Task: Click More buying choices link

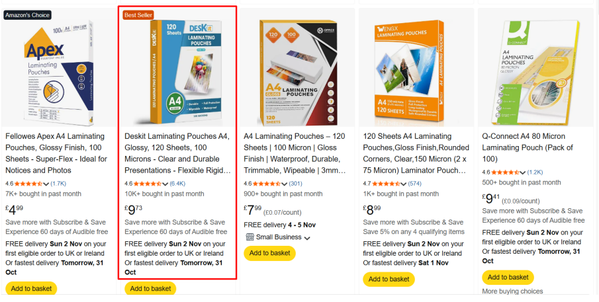Action: pyautogui.click(x=512, y=291)
